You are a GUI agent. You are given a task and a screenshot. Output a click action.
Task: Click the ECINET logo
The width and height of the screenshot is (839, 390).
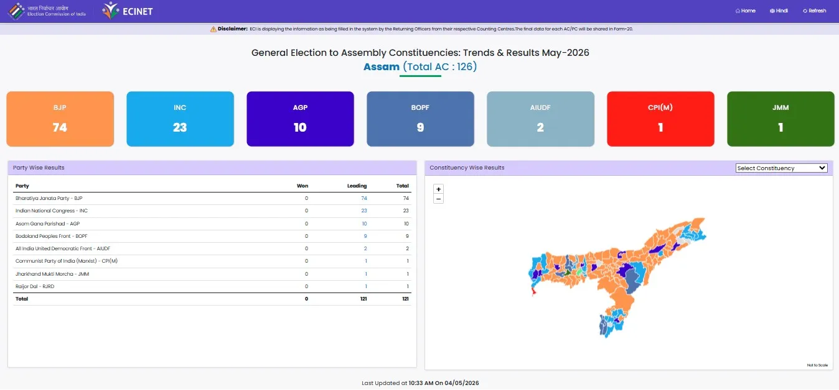(128, 11)
